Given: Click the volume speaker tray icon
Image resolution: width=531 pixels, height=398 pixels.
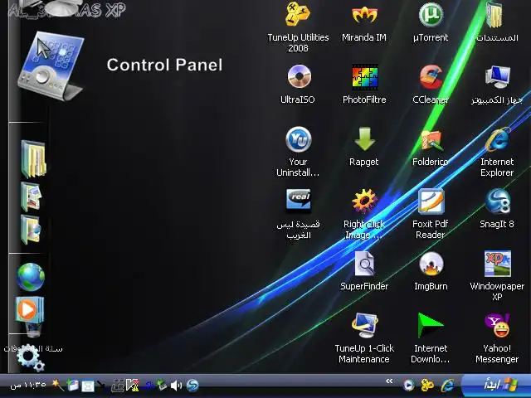Looking at the screenshot, I should 176,385.
